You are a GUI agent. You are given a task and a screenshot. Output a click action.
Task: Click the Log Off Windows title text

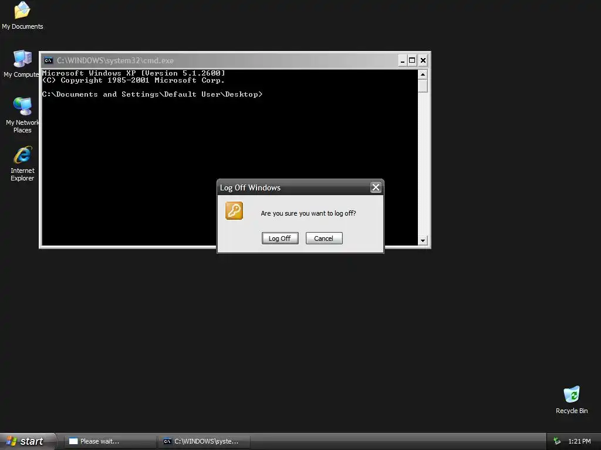coord(250,187)
